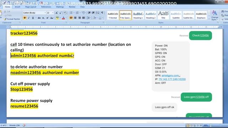Expand the Paragraph dialog launcher
This screenshot has height=128, width=228.
click(103, 22)
